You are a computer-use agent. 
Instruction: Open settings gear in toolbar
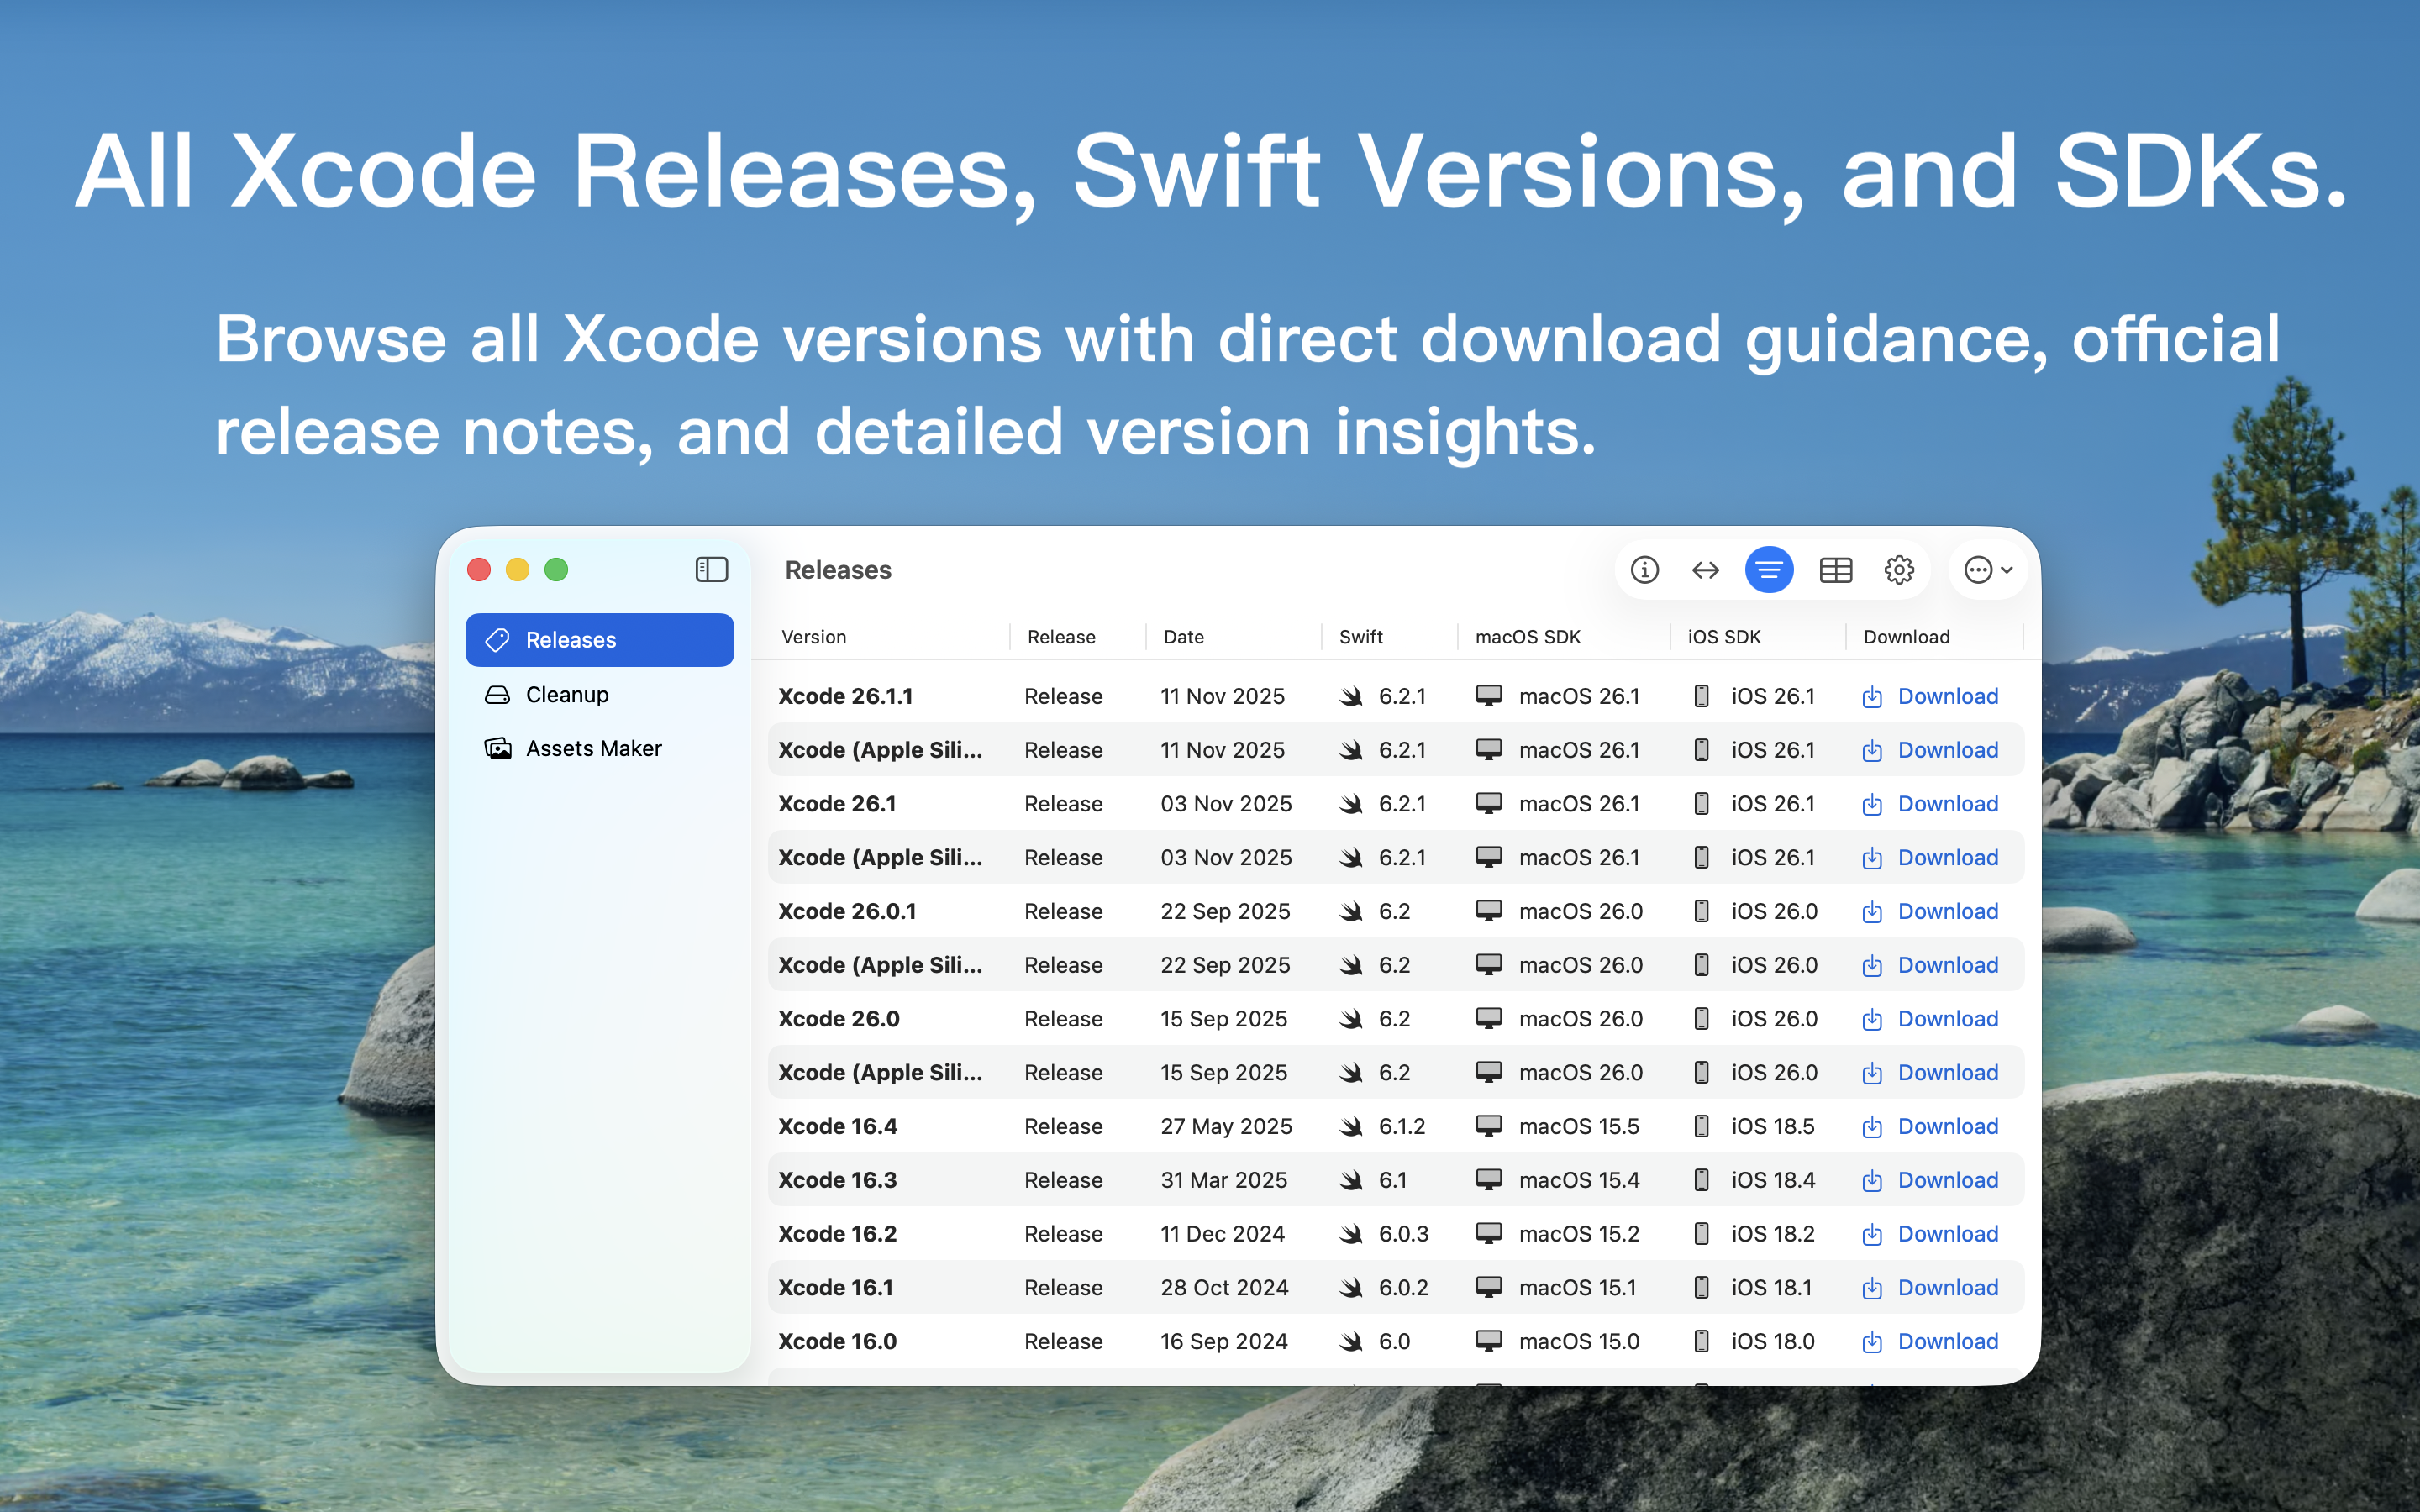(x=1898, y=570)
